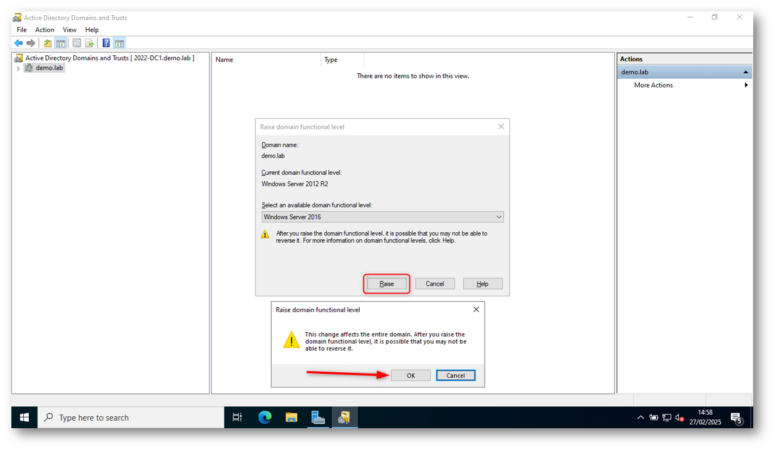Image resolution: width=776 pixels, height=451 pixels.
Task: Click the battery power tray icon
Action: coord(654,418)
